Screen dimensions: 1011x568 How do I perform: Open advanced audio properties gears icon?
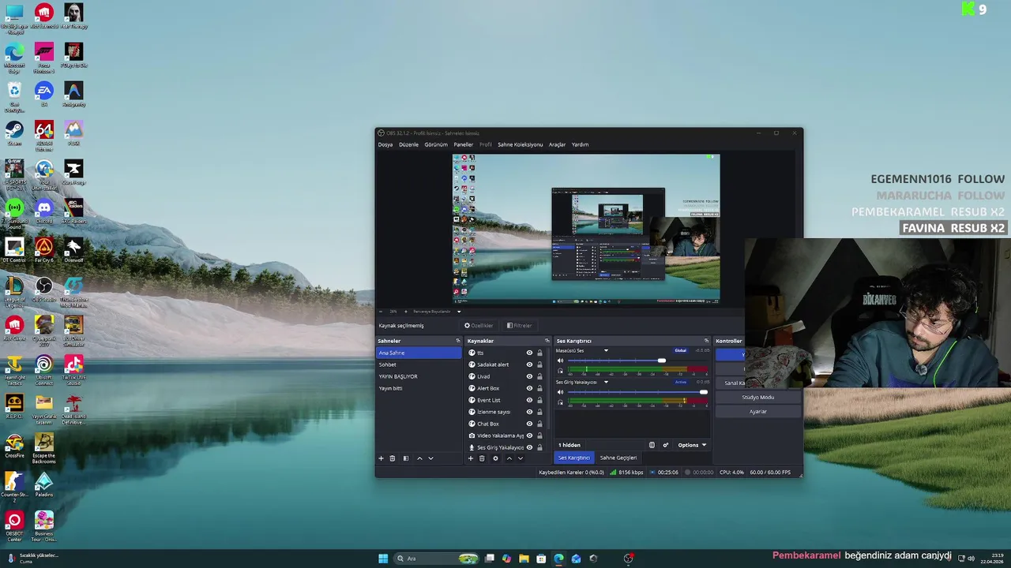(666, 445)
